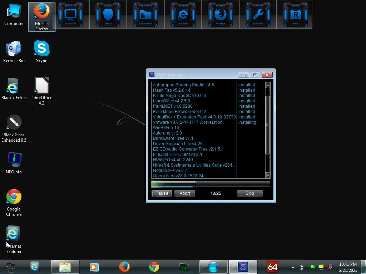Launch Internet Explorer from the taskbar

(35, 267)
